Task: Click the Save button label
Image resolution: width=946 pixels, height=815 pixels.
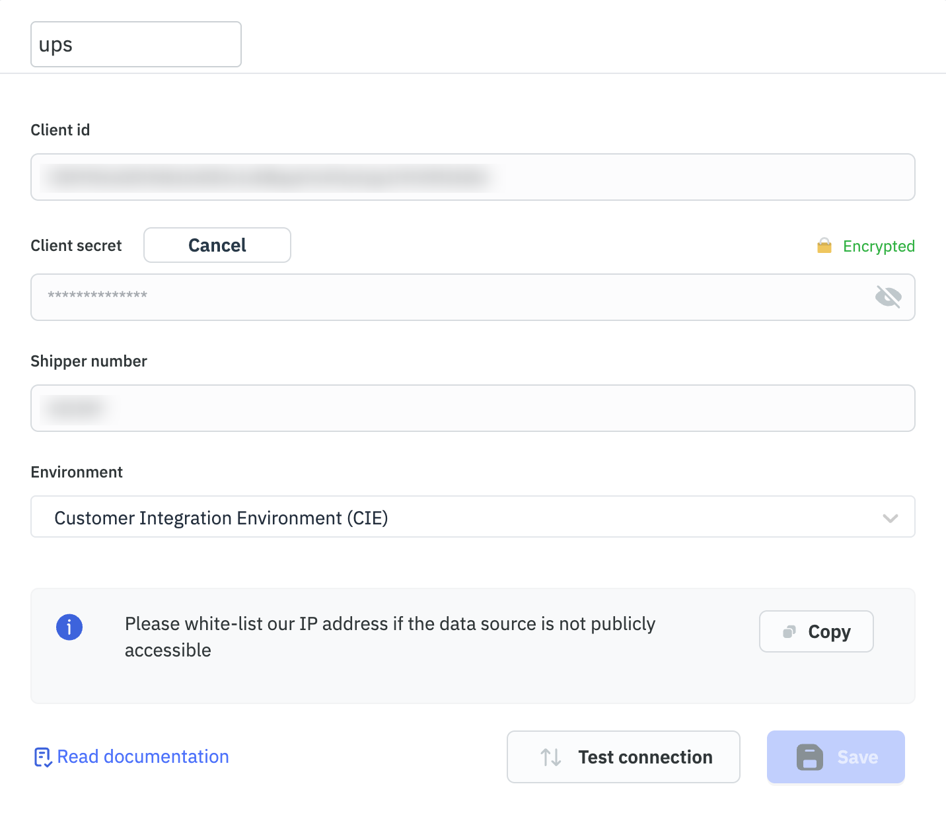Action: pos(857,757)
